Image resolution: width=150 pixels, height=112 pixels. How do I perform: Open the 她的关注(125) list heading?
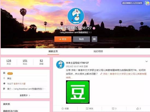point(11,111)
